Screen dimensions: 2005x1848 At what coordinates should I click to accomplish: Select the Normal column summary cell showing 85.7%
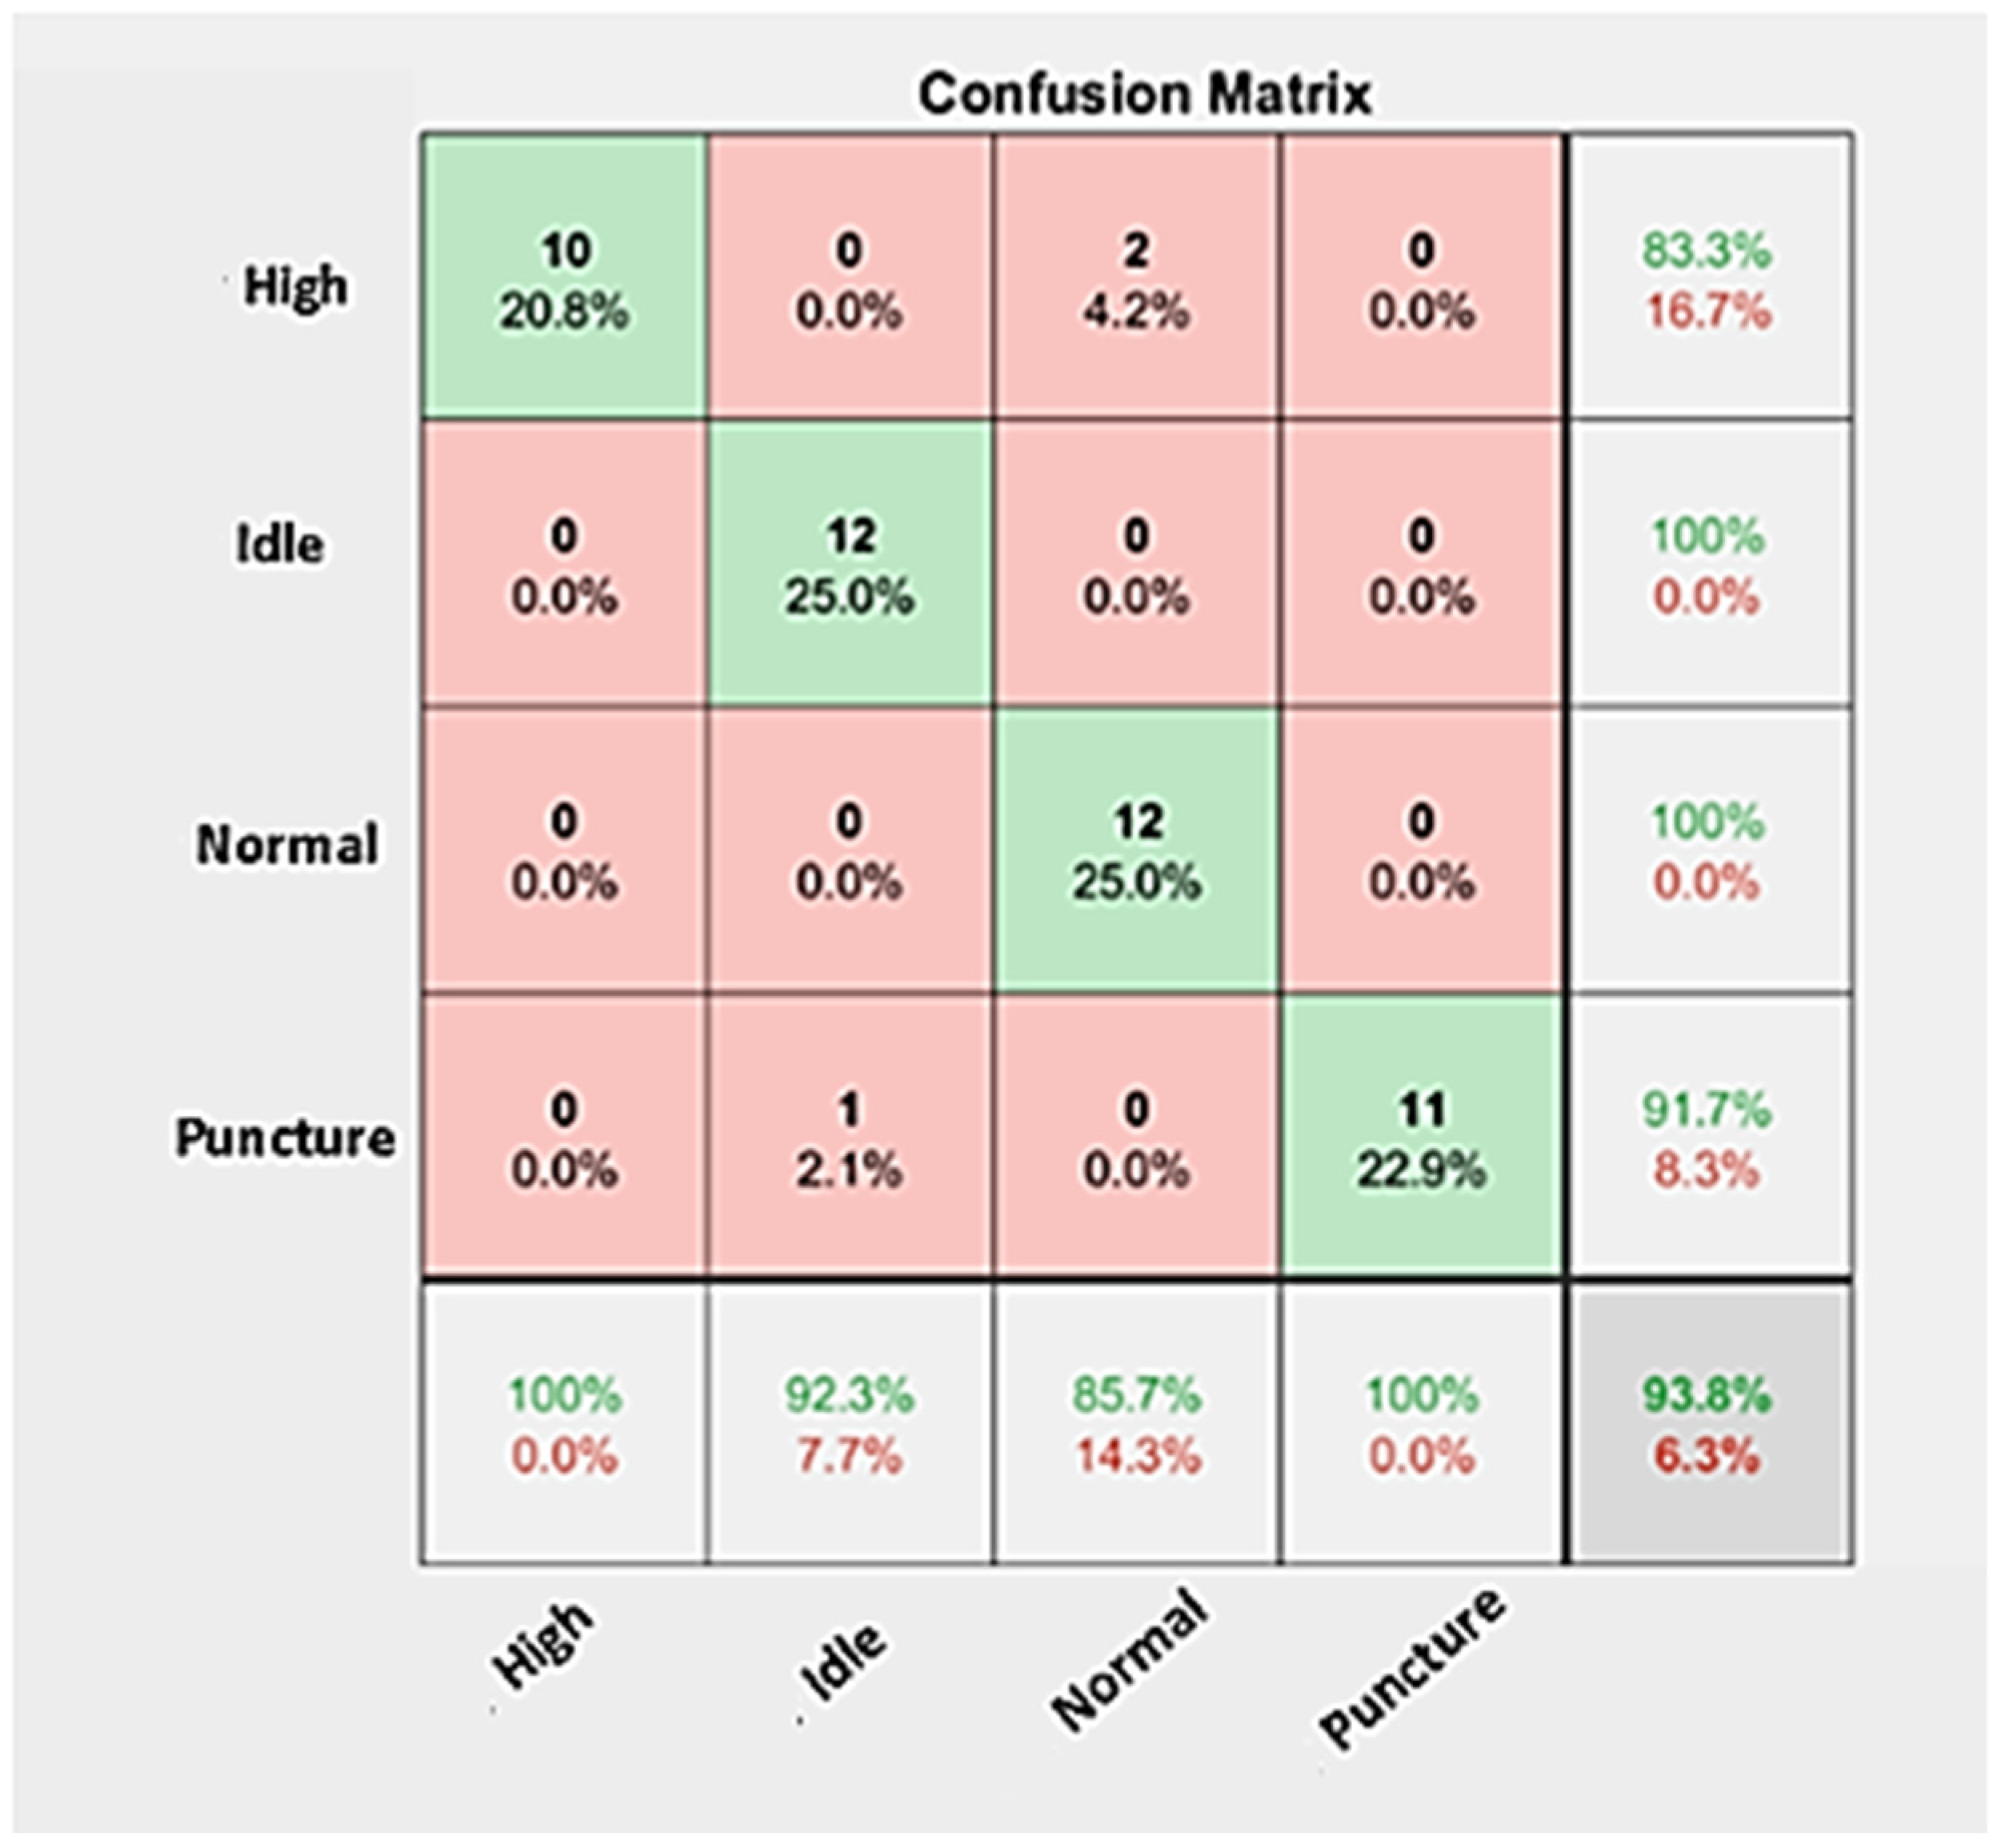pos(1136,1424)
